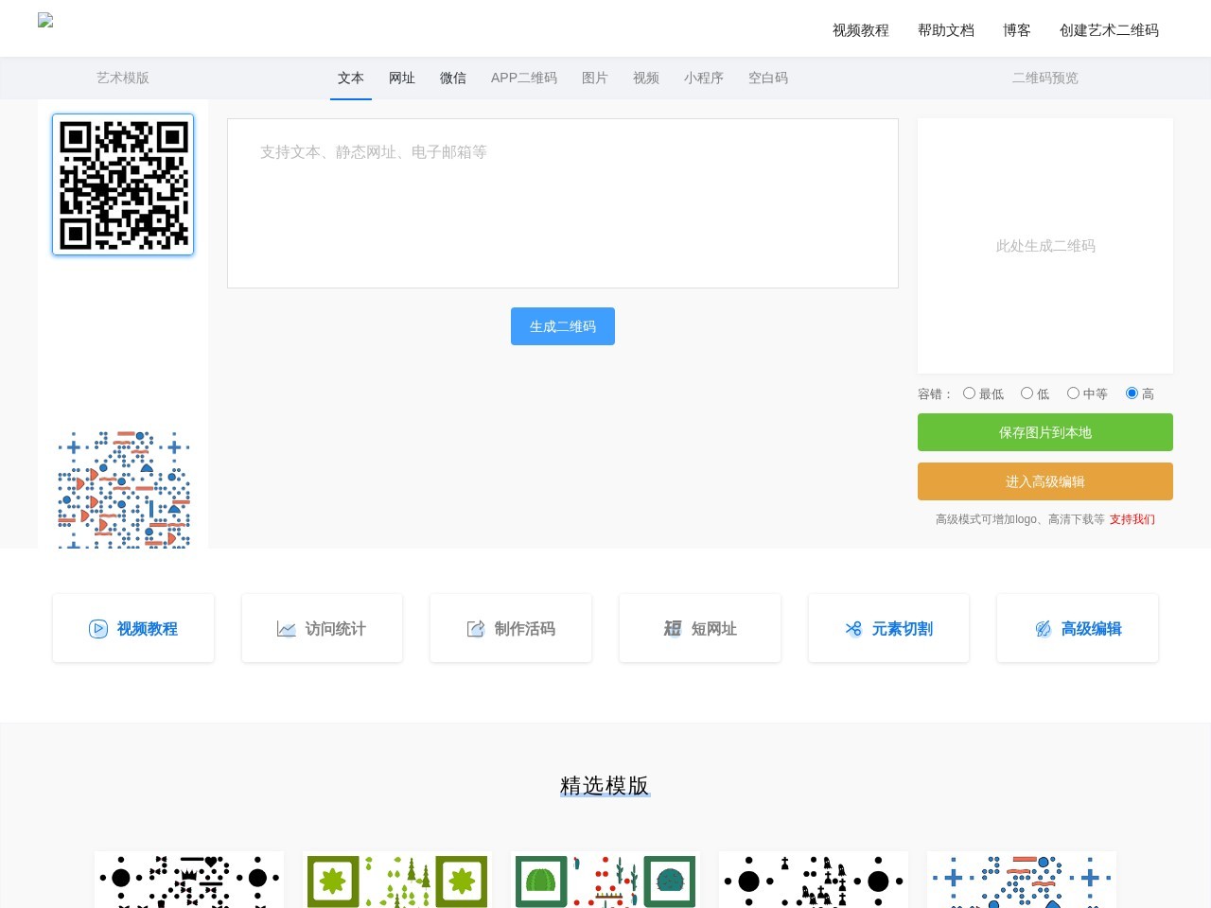Select the 访问统计 chart icon
1211x908 pixels.
[x=287, y=628]
